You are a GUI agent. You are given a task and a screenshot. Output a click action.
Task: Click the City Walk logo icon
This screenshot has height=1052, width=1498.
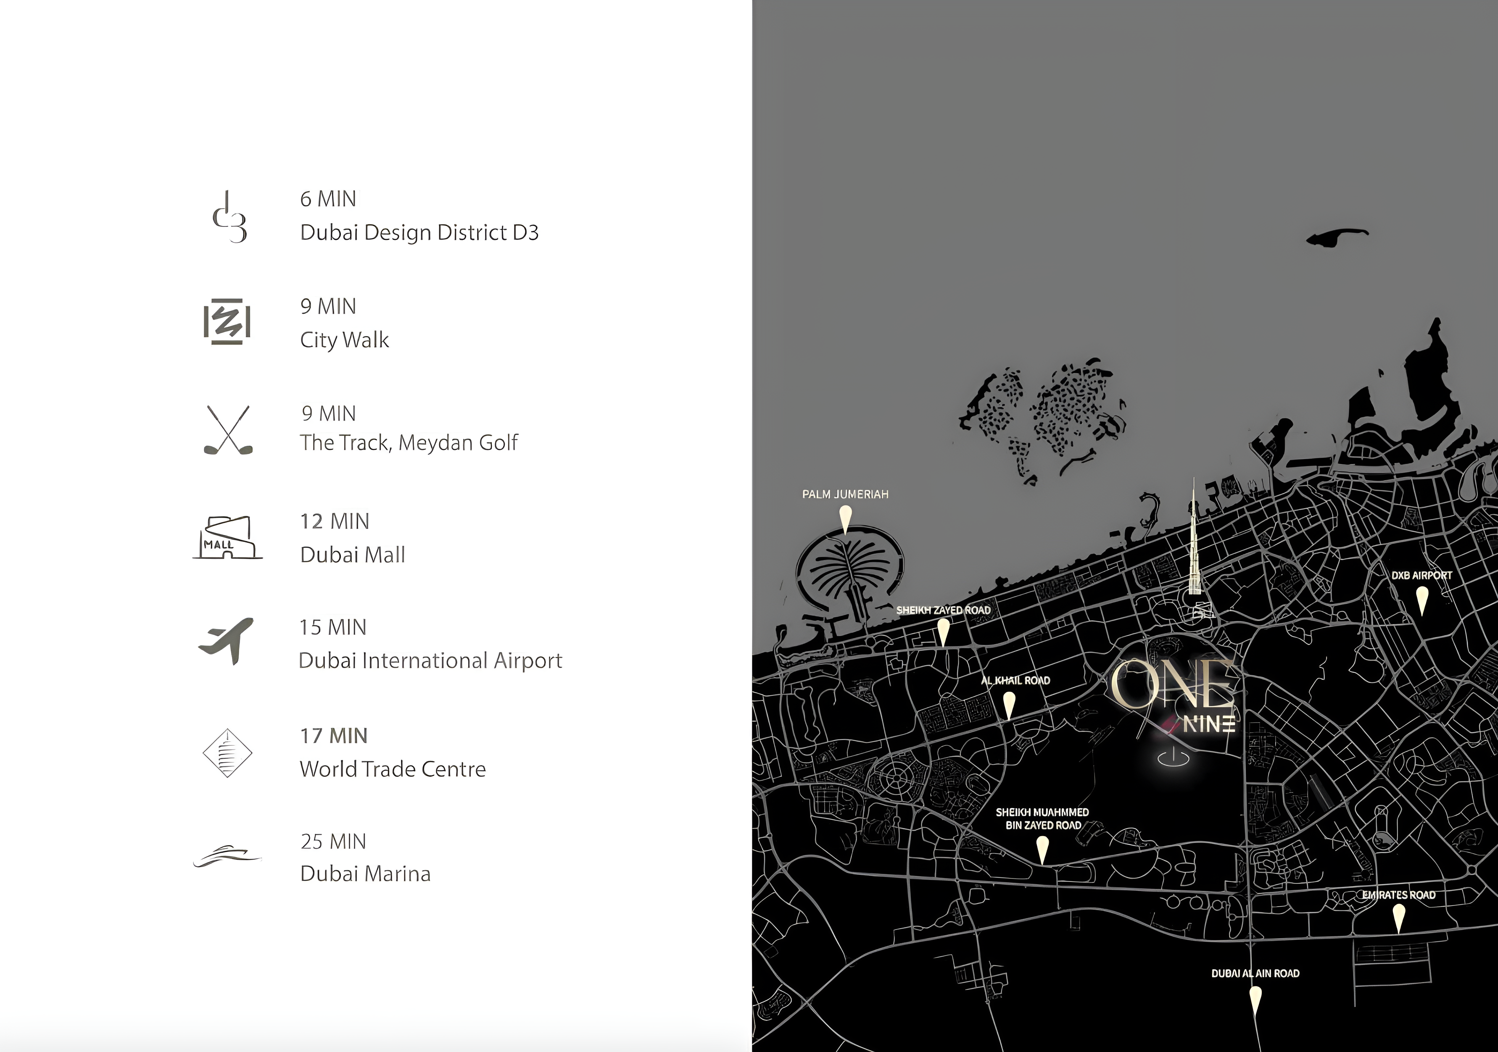(x=227, y=321)
